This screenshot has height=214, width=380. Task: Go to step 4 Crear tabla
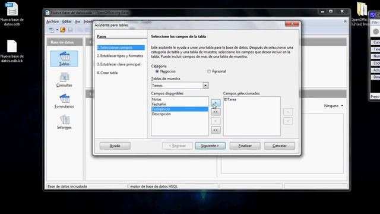tap(107, 73)
